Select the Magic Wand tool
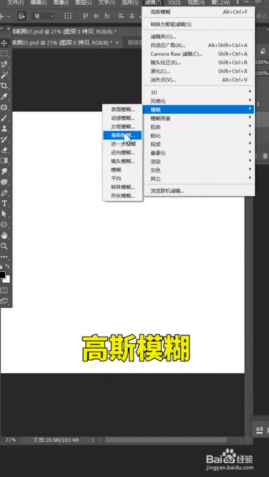The height and width of the screenshot is (477, 269). pyautogui.click(x=4, y=75)
